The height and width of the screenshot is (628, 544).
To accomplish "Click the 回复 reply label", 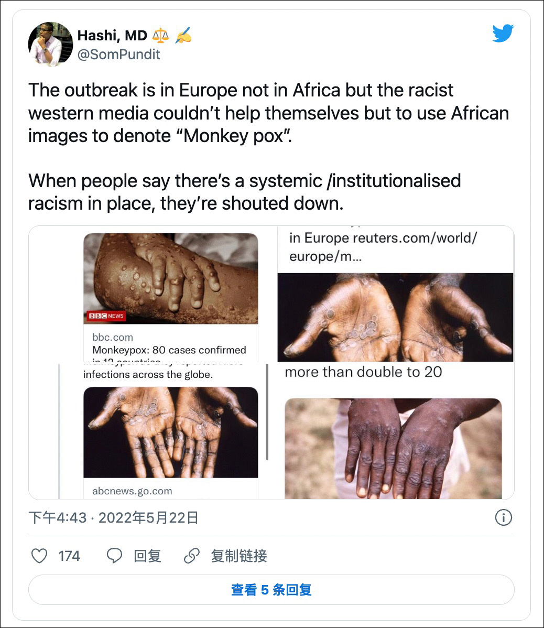I will tap(147, 556).
